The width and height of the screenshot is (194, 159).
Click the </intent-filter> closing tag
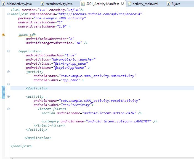[49, 125]
